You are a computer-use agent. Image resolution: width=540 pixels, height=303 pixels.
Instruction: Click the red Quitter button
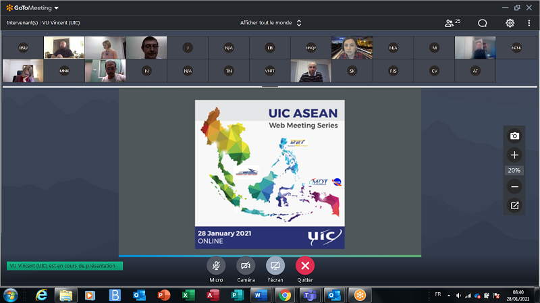pos(305,266)
